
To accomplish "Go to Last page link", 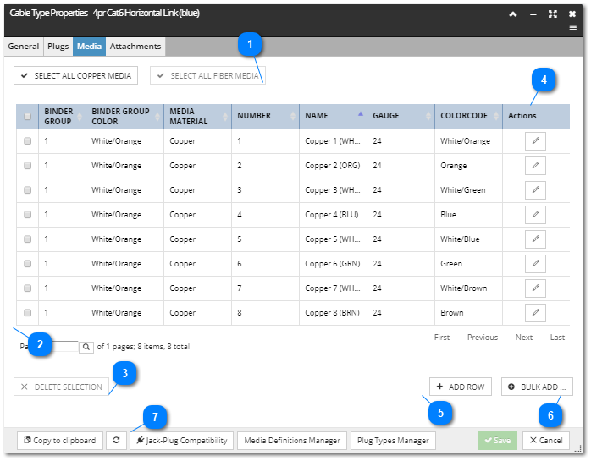I will click(557, 338).
